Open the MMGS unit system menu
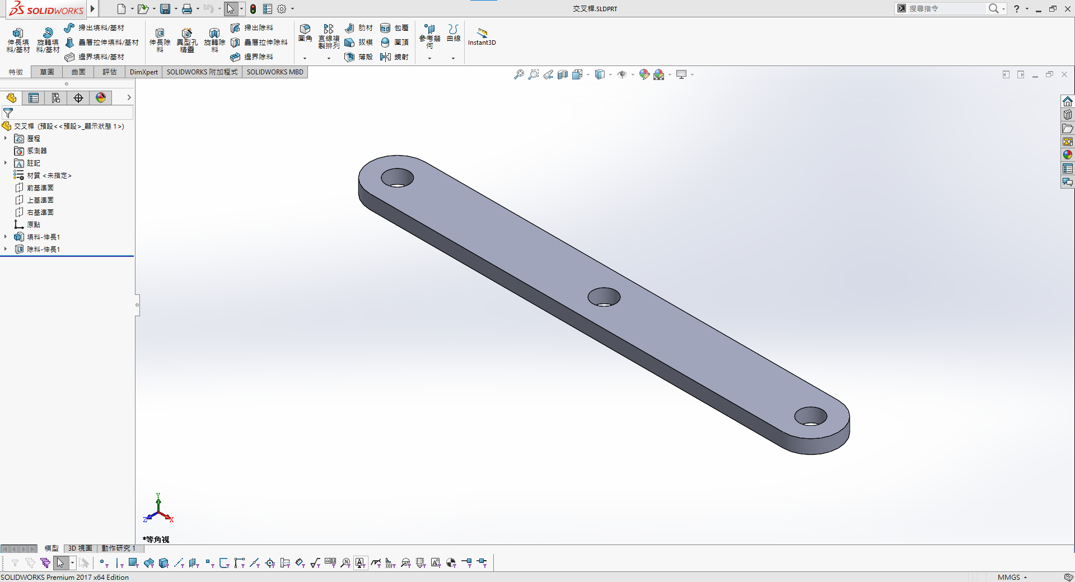 point(1012,577)
